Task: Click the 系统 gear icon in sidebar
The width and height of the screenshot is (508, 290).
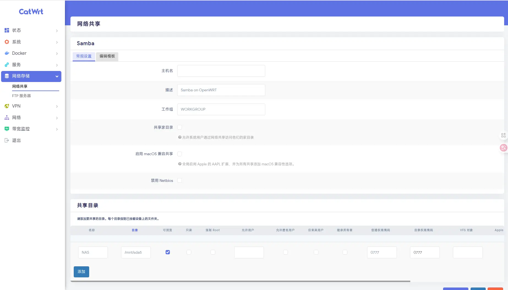Action: (7, 42)
